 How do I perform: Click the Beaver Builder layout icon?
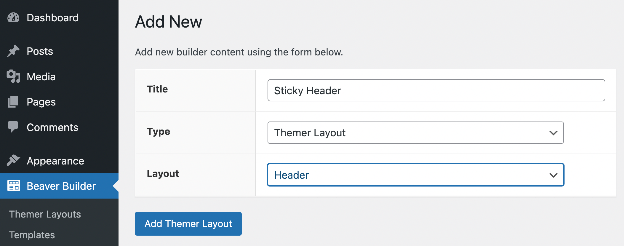14,186
